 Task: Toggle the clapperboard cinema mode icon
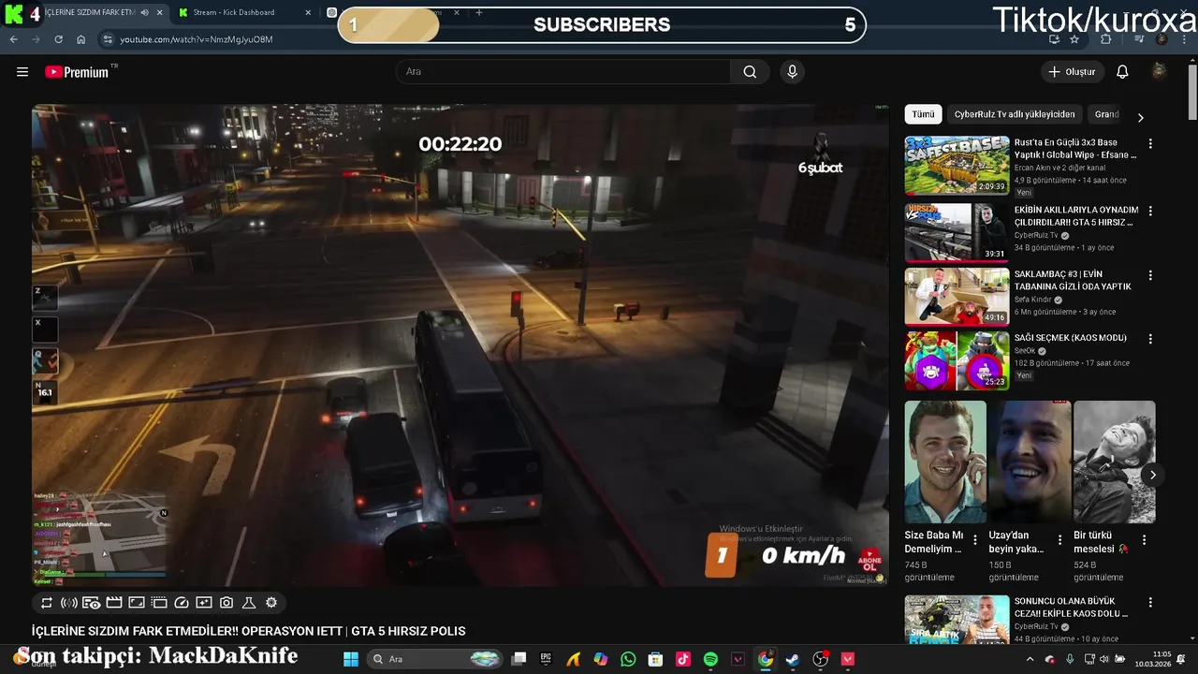pos(114,603)
